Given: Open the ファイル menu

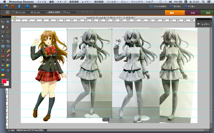Looking at the screenshot, I should click(x=42, y=2).
